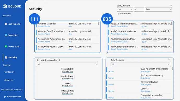Click the 835 count badge

point(107,19)
